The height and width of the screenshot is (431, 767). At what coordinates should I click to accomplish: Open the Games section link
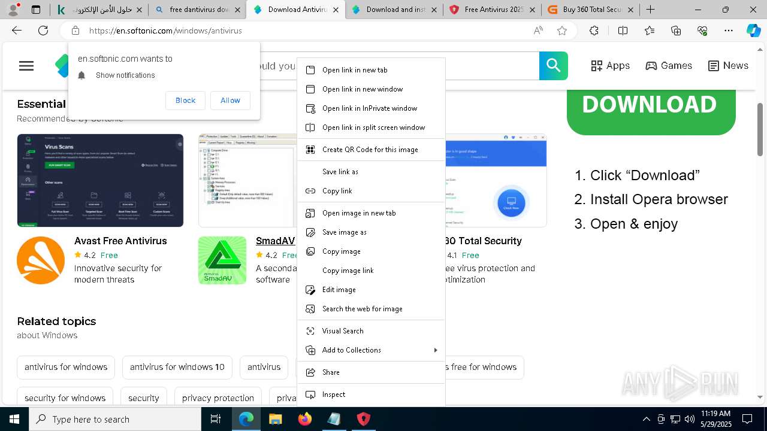tap(669, 66)
